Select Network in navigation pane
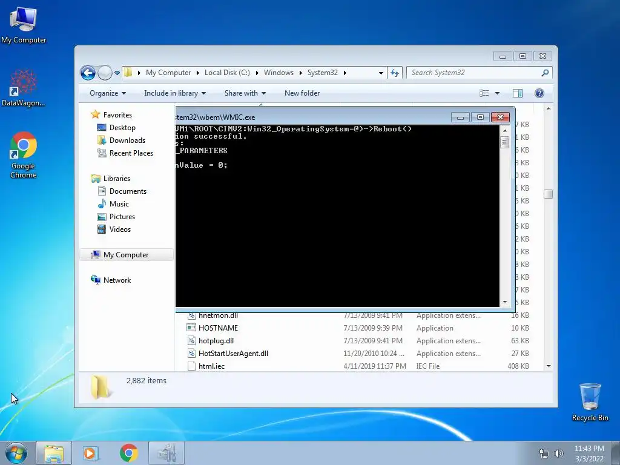Viewport: 620px width, 465px height. (117, 280)
